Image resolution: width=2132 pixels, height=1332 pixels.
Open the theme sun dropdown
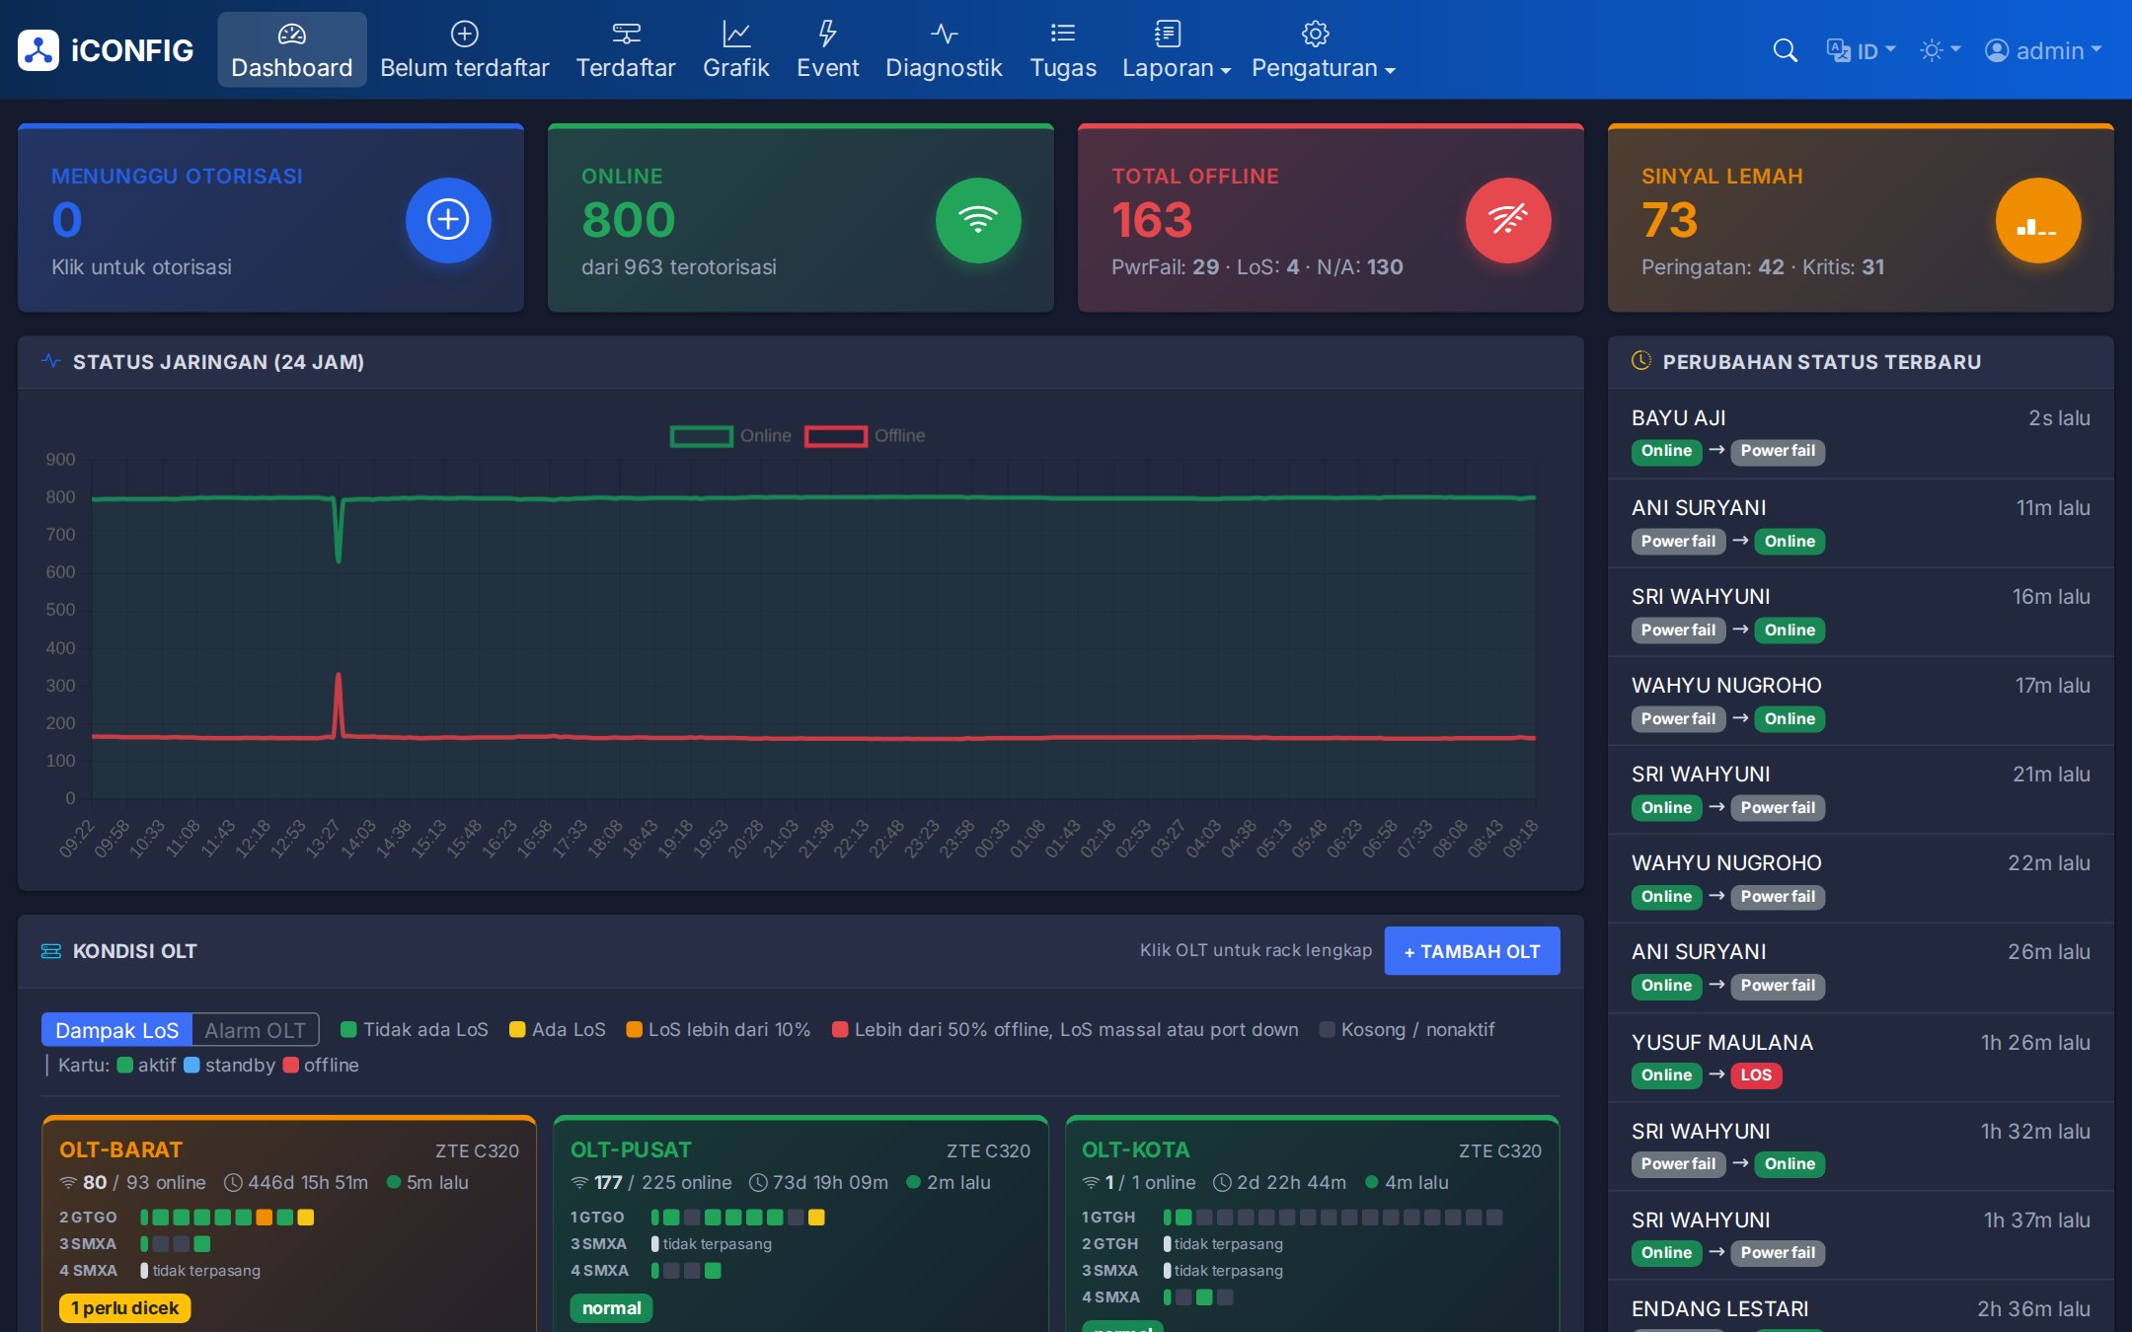(x=1940, y=50)
